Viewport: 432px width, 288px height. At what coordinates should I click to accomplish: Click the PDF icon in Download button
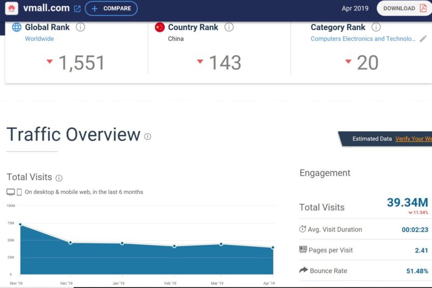click(423, 8)
